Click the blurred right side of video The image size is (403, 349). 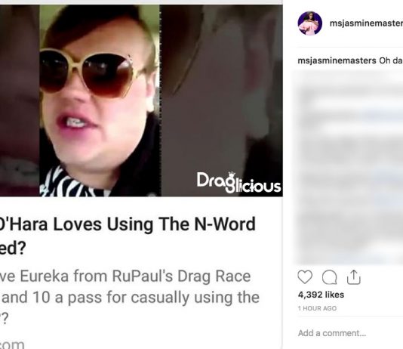click(222, 100)
